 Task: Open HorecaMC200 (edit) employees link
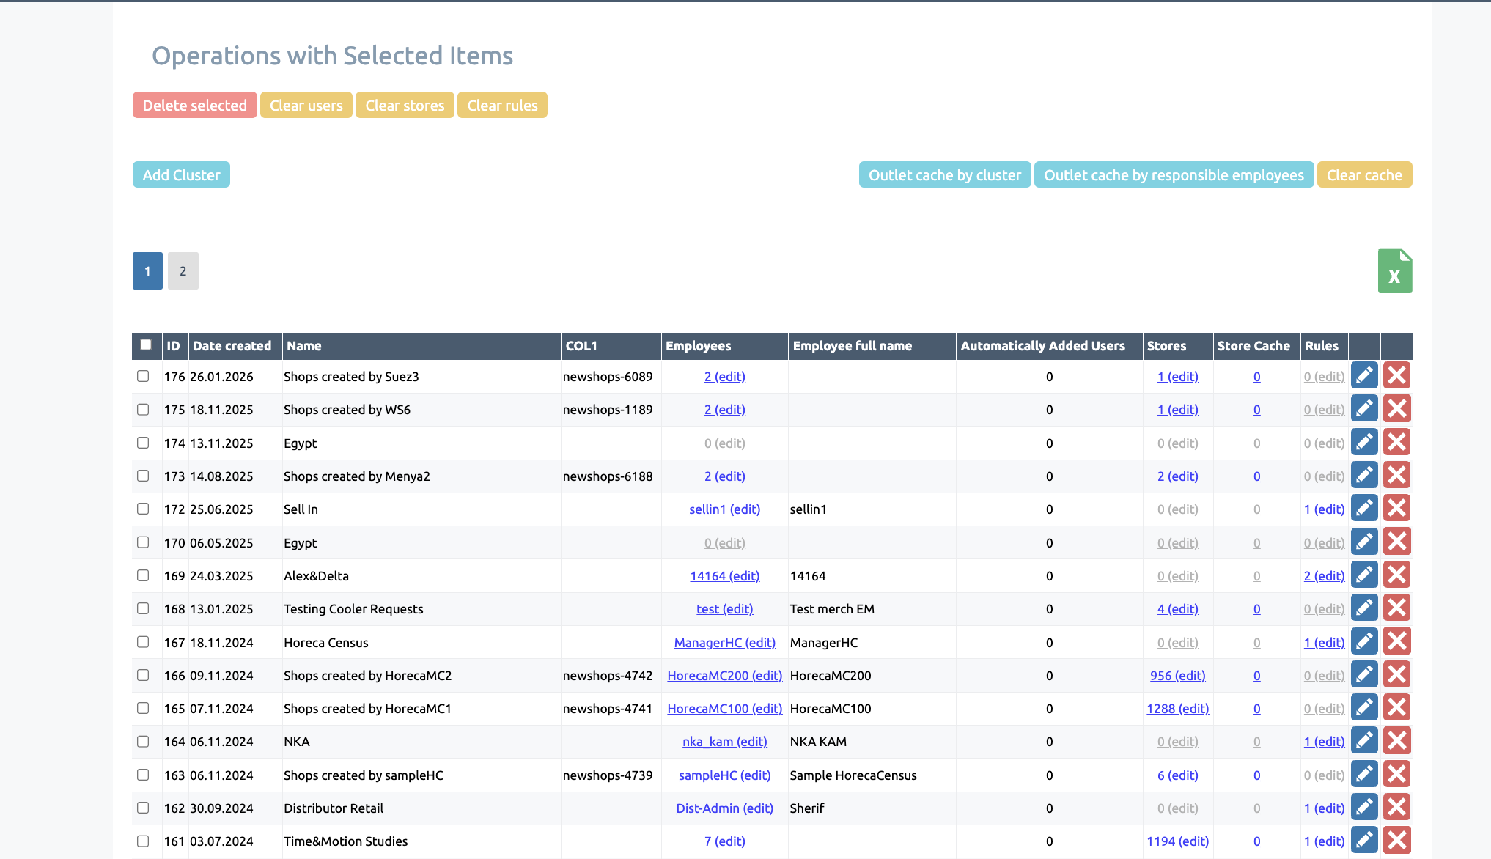pos(724,676)
